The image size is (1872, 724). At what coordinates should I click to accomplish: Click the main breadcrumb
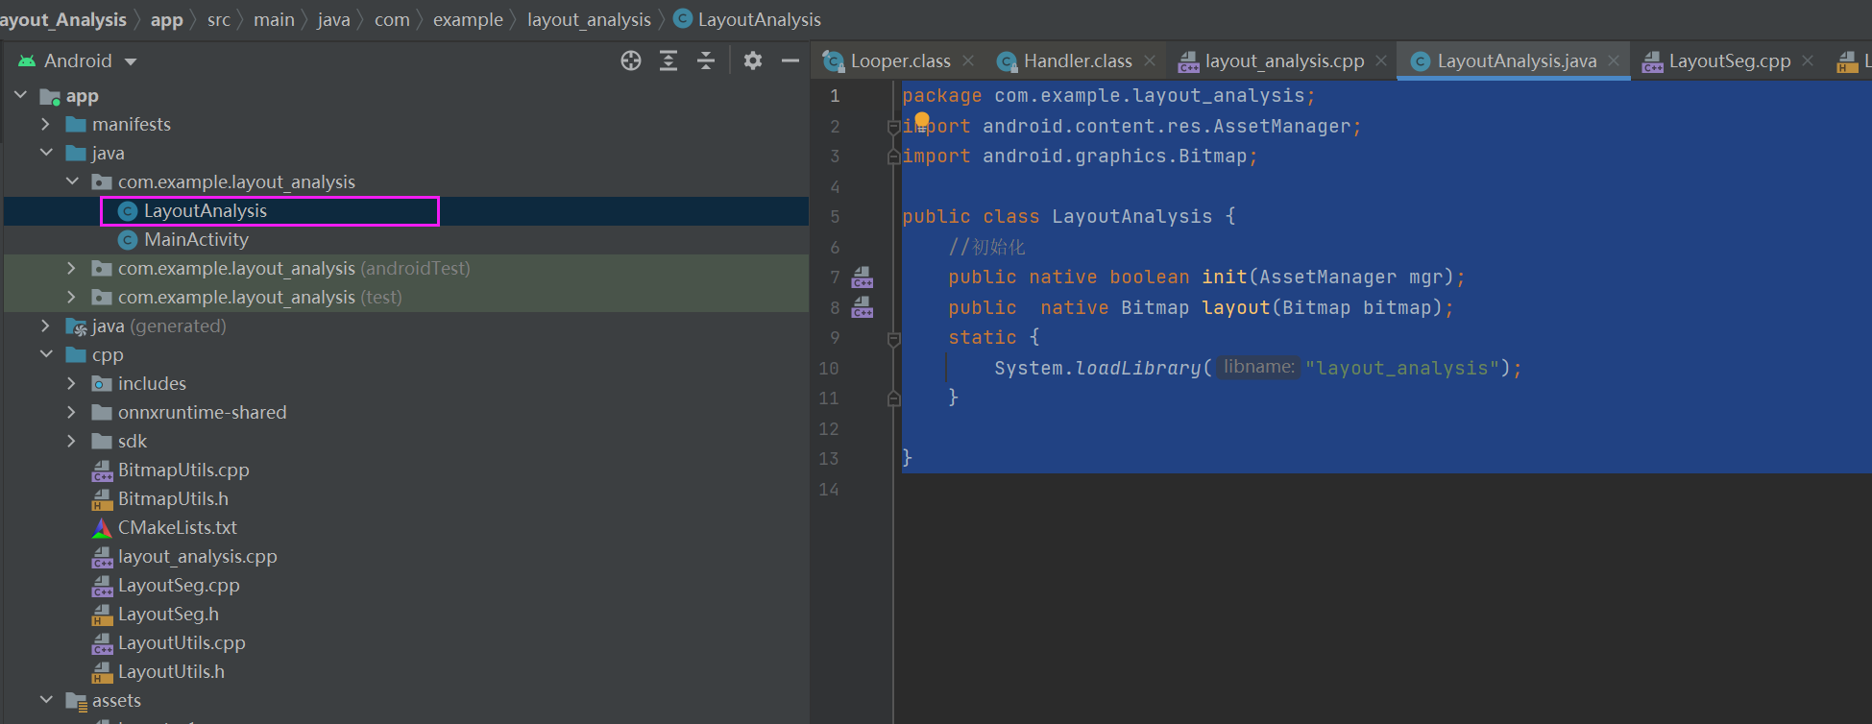[x=274, y=19]
